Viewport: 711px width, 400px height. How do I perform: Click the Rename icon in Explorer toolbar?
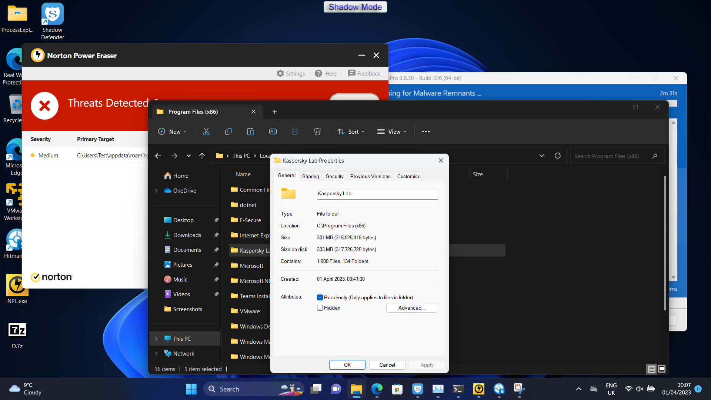click(x=273, y=131)
